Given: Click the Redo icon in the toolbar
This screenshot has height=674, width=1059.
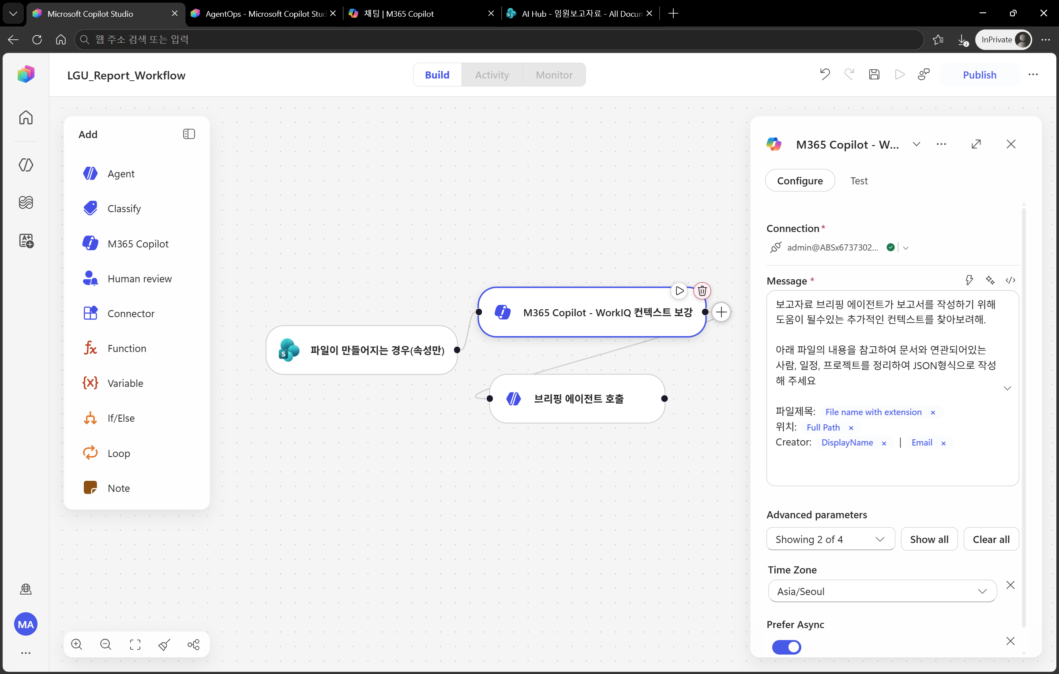Looking at the screenshot, I should 849,75.
